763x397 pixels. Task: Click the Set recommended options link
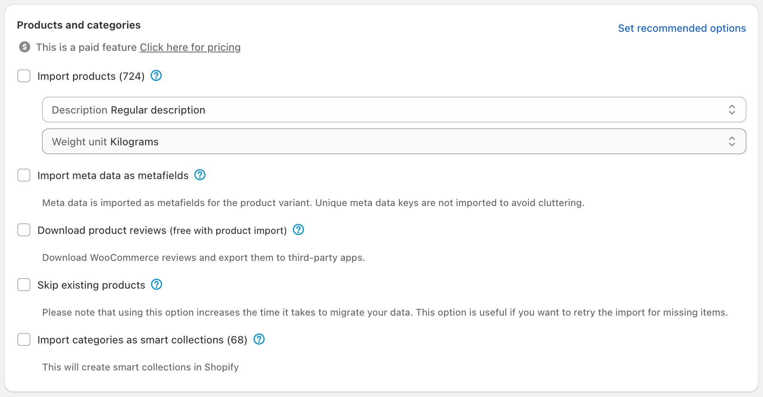(682, 28)
